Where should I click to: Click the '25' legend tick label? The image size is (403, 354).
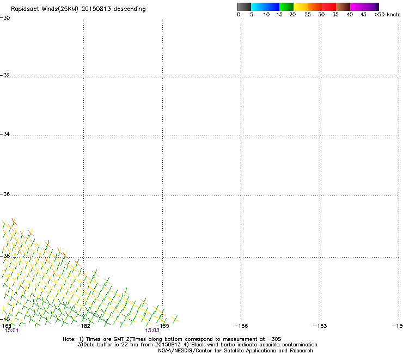pos(308,15)
